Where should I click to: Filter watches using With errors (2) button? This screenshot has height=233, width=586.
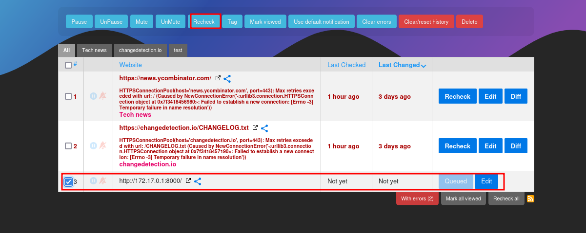[x=417, y=198]
